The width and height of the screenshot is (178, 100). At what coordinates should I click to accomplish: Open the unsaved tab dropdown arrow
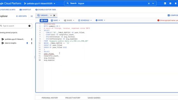[x=51, y=16]
